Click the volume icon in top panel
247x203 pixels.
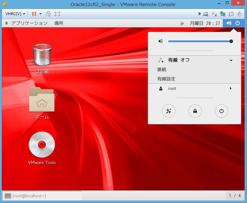(x=229, y=23)
